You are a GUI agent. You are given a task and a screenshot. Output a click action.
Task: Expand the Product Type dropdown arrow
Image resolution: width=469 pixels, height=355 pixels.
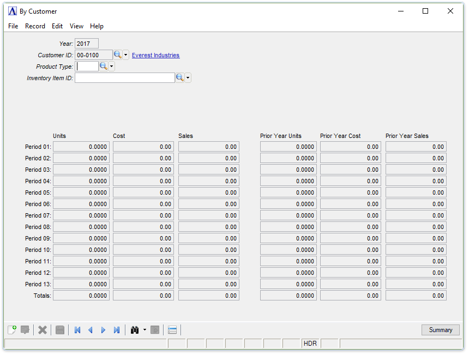(112, 67)
